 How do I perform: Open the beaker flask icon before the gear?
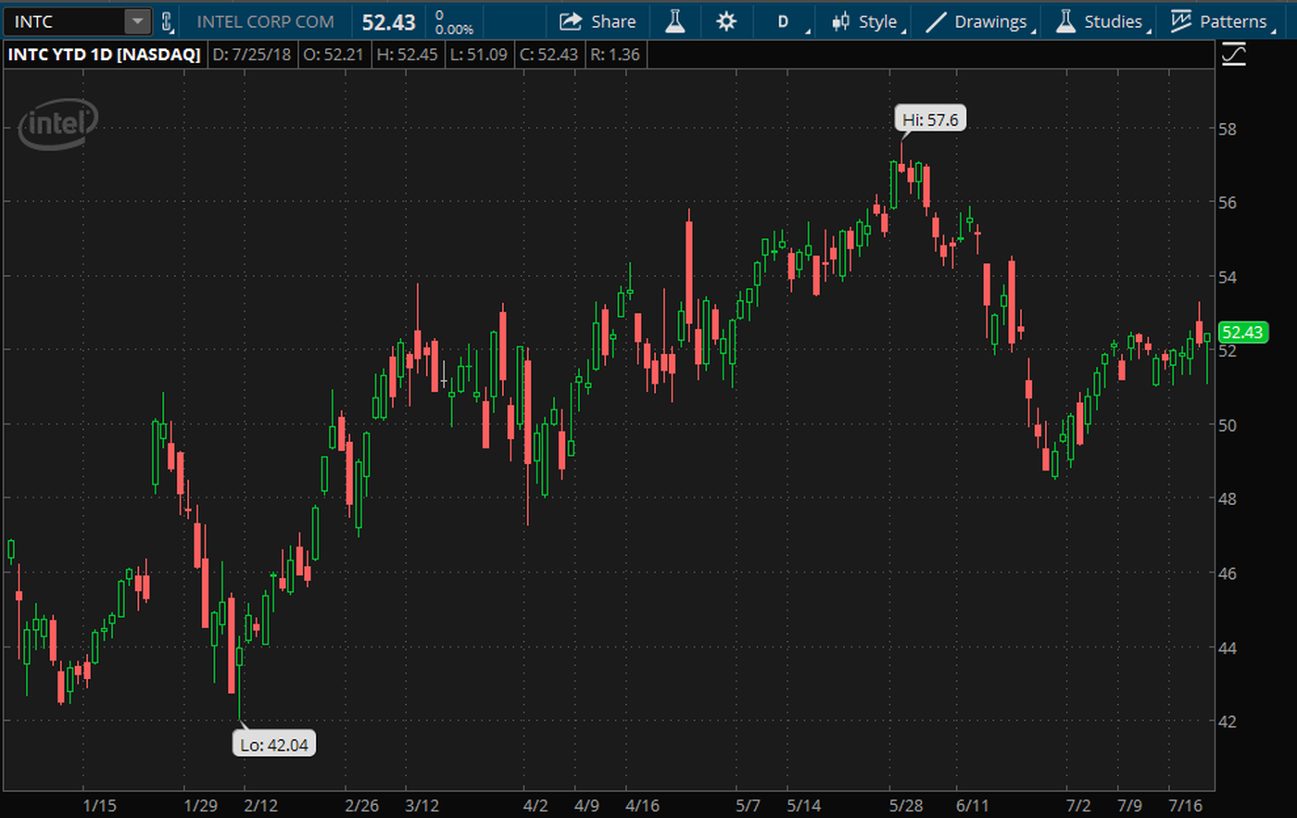pos(675,21)
